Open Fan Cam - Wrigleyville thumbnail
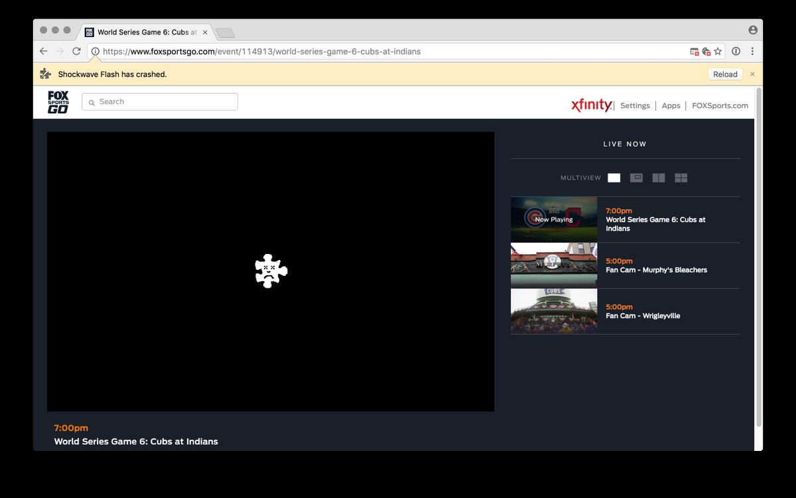The image size is (796, 498). (553, 311)
